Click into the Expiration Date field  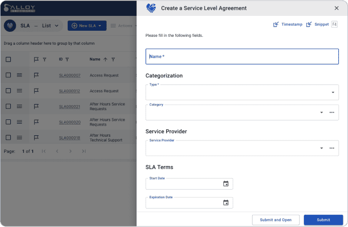[x=189, y=203]
